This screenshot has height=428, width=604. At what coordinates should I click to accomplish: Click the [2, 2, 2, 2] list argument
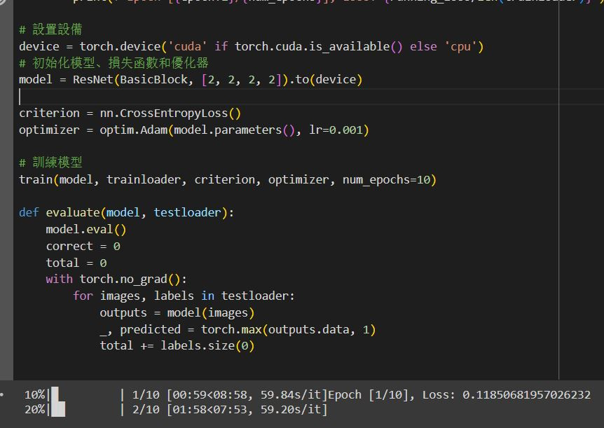click(x=242, y=80)
